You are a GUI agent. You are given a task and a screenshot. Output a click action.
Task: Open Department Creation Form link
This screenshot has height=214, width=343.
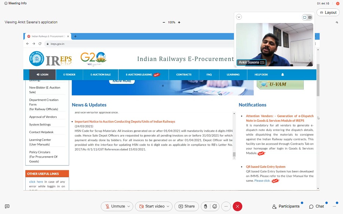point(44,104)
